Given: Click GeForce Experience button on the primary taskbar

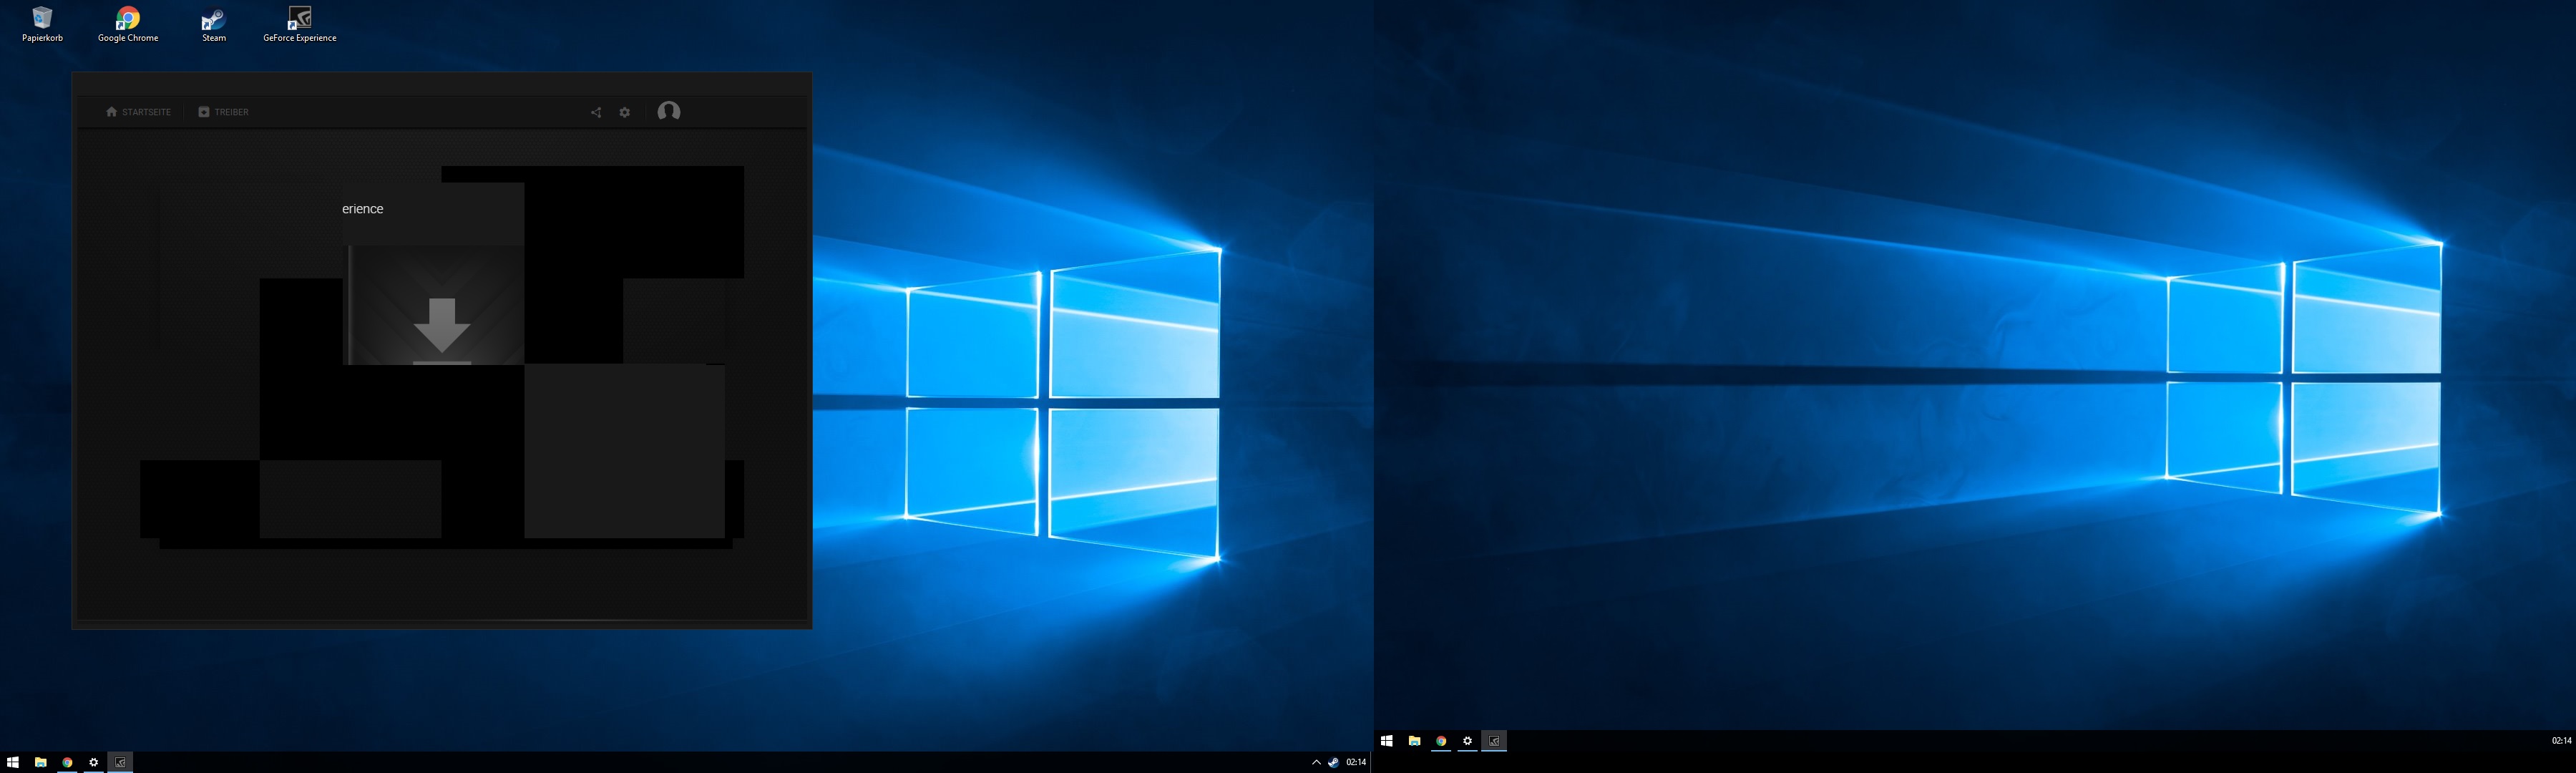Looking at the screenshot, I should tap(120, 762).
